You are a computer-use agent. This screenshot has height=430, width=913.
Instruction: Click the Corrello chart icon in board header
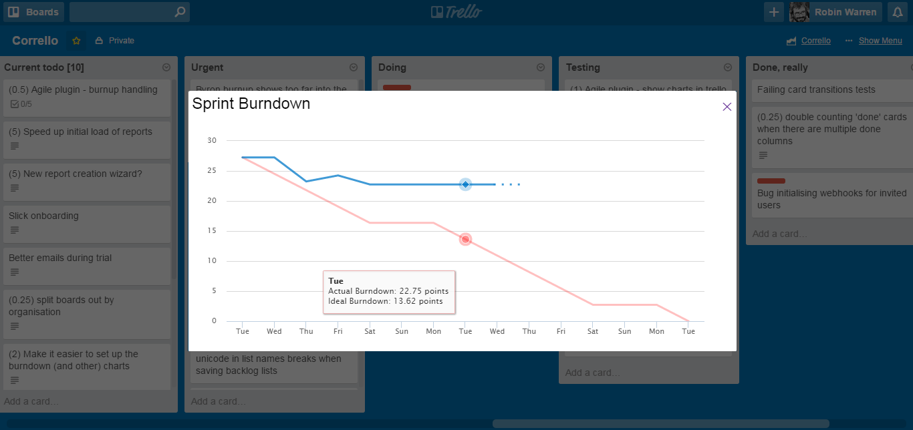point(791,41)
